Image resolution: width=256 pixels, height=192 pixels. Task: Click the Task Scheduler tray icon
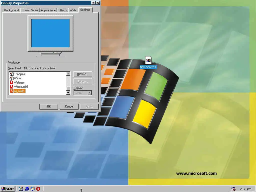pos(233,189)
